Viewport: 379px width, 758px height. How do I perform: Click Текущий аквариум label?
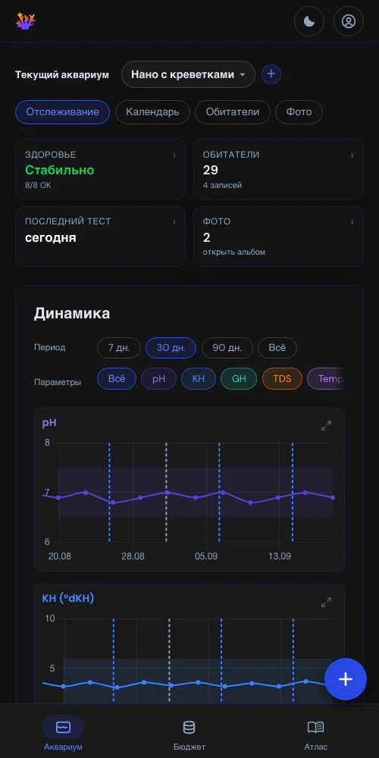[x=62, y=75]
